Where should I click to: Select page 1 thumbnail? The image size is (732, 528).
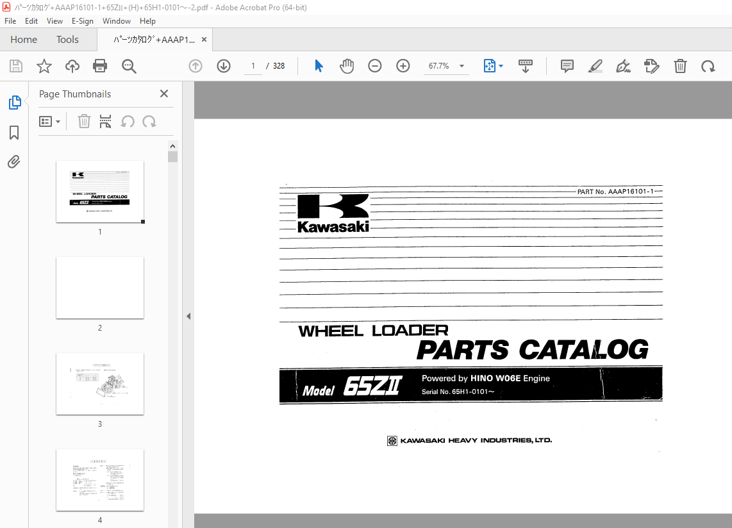click(x=100, y=192)
